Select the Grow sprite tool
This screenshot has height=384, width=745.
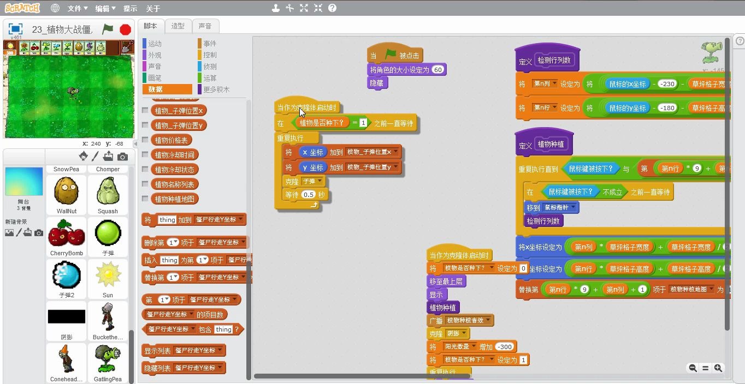click(304, 8)
